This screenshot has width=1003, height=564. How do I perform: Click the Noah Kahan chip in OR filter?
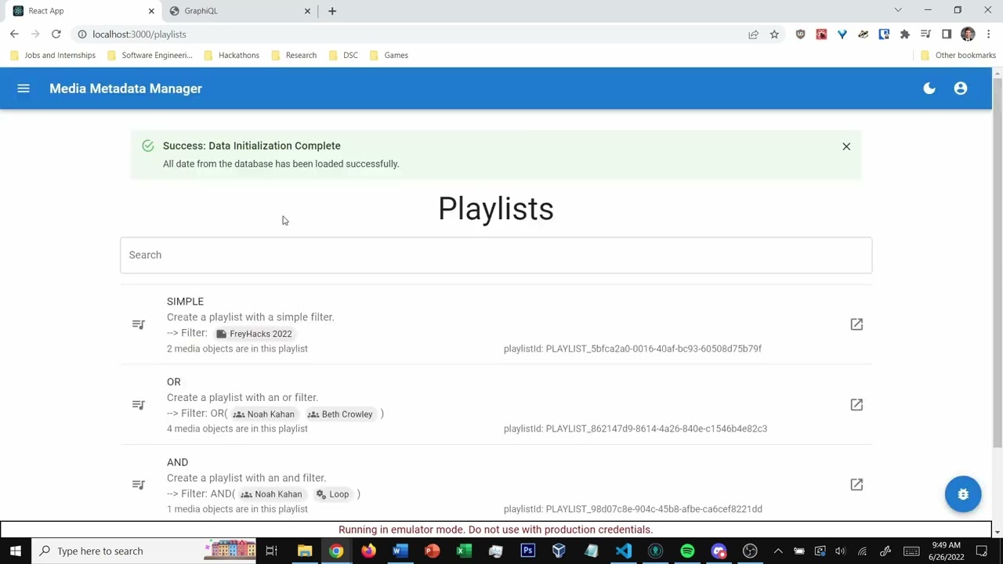click(264, 414)
